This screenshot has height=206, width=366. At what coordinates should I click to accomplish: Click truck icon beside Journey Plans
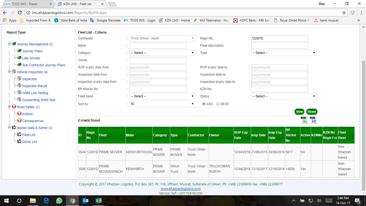coord(19,51)
